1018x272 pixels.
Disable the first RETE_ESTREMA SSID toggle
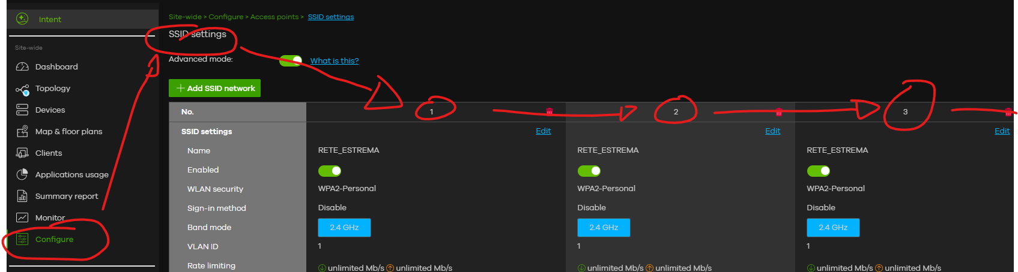click(330, 171)
